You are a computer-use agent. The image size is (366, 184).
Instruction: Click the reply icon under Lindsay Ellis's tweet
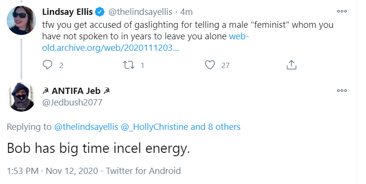(48, 65)
